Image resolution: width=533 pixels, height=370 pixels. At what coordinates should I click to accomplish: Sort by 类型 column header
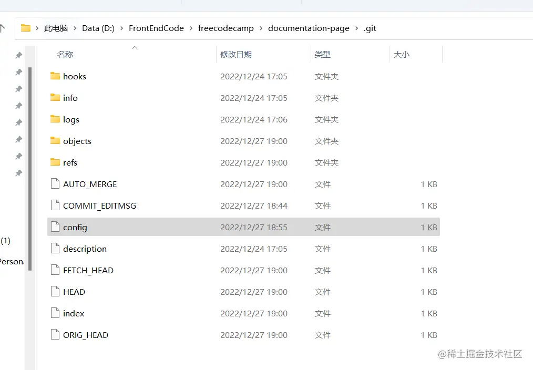click(323, 54)
